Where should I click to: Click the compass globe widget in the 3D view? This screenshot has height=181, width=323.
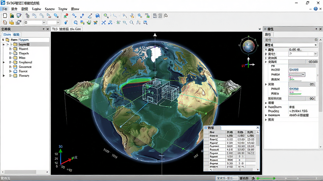[x=249, y=46]
